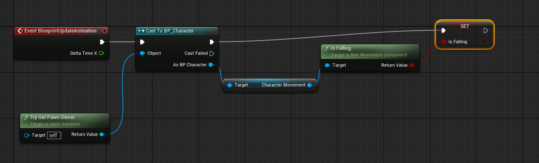539x163 pixels.
Task: Click the Cast To BP_Character execution input pin
Action: coord(142,42)
